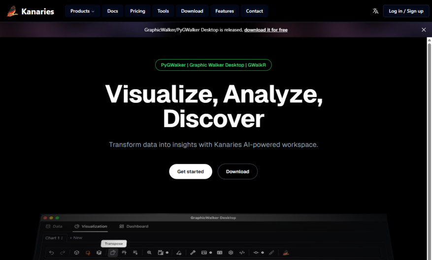
Task: Click the code export icon
Action: click(242, 253)
